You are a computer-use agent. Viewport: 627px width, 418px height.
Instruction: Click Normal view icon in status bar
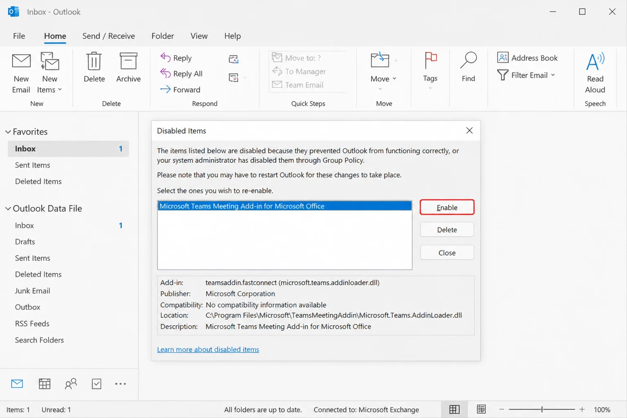454,409
